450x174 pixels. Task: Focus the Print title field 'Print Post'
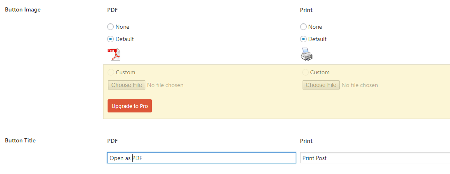374,158
